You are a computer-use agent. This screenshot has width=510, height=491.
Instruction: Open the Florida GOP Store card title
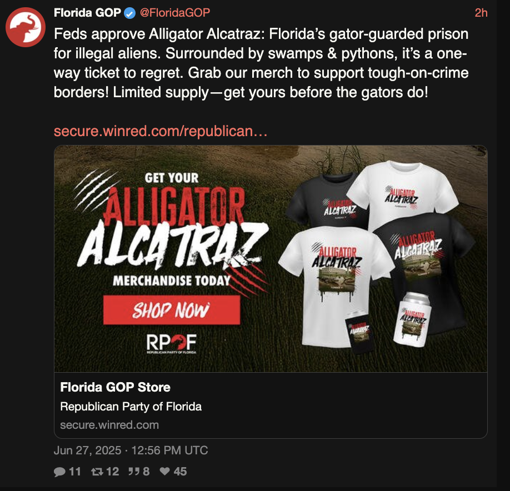[x=116, y=387]
